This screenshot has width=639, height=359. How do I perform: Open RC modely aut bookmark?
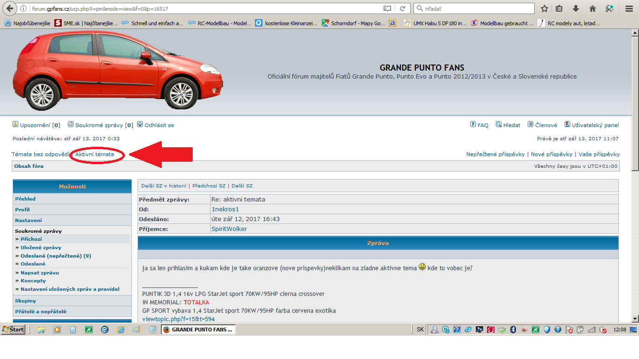pos(569,23)
